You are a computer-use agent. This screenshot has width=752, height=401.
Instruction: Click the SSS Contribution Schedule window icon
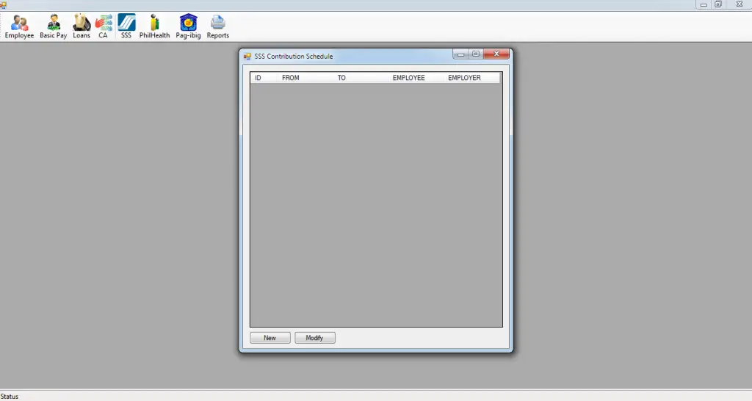[247, 57]
